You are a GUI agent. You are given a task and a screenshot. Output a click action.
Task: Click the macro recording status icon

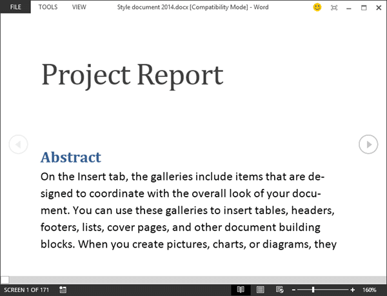63,290
